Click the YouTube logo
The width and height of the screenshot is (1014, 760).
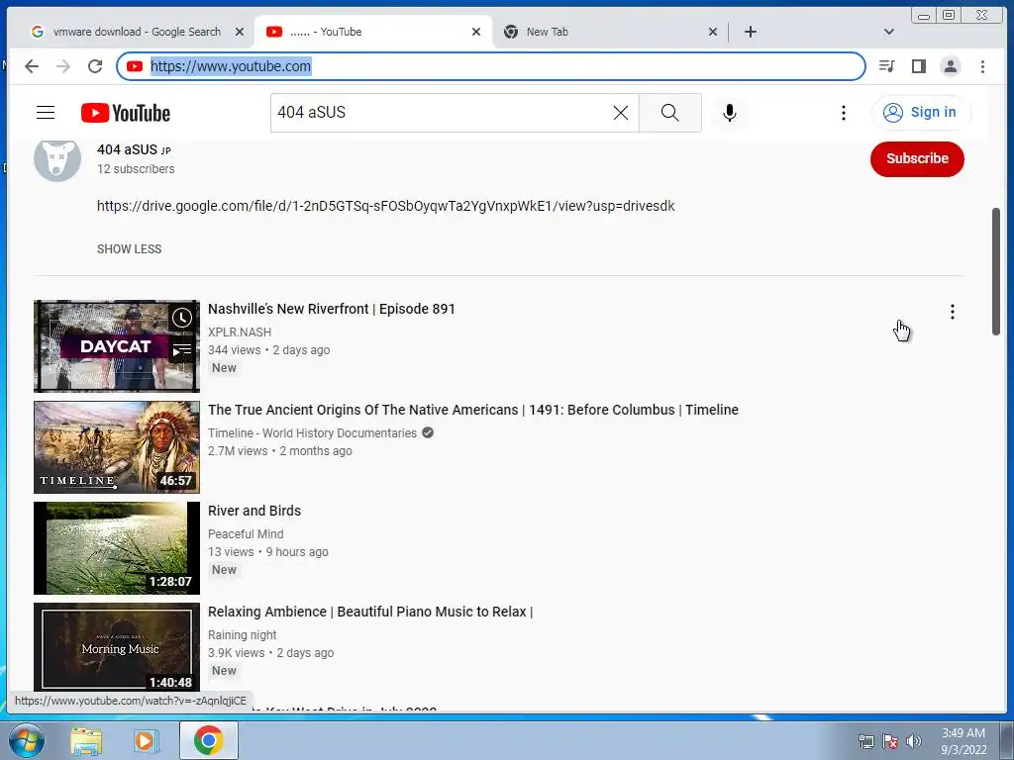click(126, 113)
